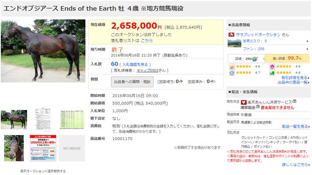Click the seller rating badge icon beside 290
This screenshot has height=175, width=312.
click(x=255, y=59)
